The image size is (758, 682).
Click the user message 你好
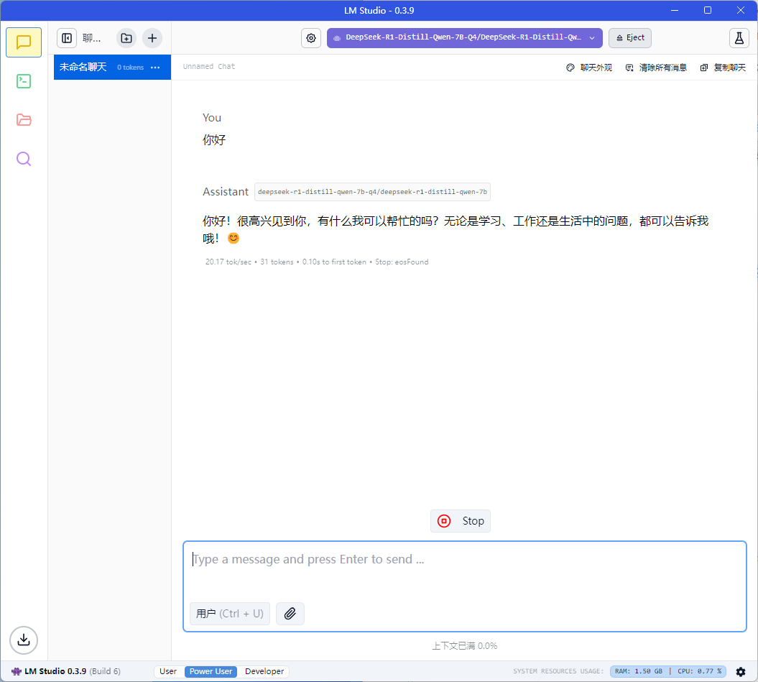tap(214, 140)
